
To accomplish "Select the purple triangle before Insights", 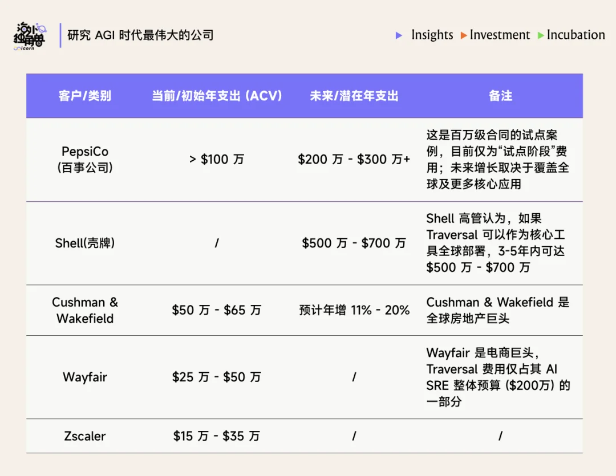I will [x=399, y=35].
